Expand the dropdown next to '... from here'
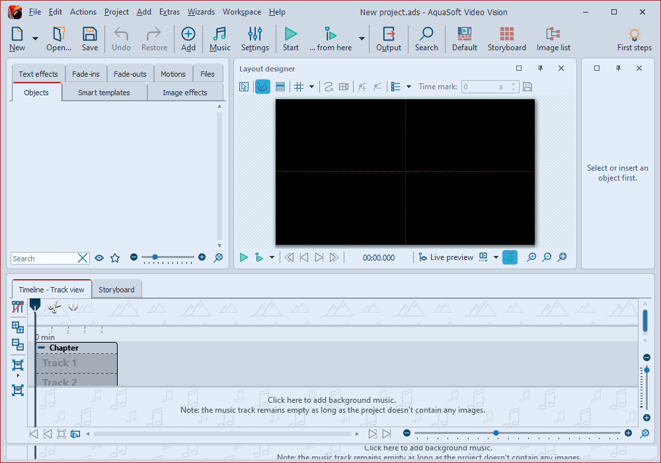This screenshot has height=463, width=661. (x=362, y=38)
